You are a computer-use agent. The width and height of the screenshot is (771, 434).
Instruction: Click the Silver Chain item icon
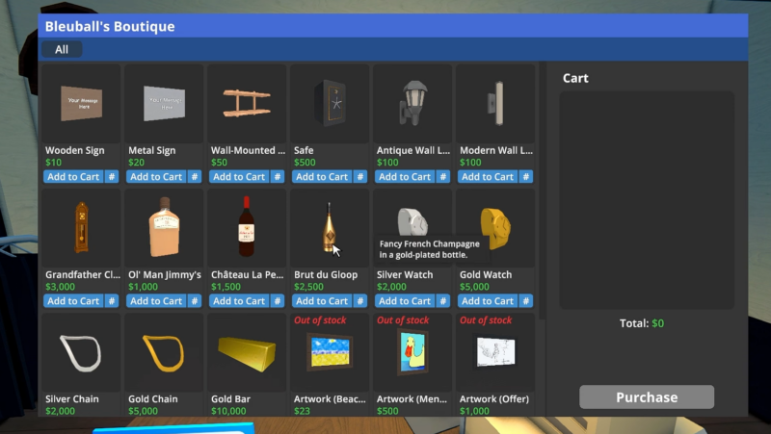(x=81, y=352)
